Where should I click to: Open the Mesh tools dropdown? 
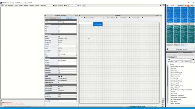tap(182, 6)
